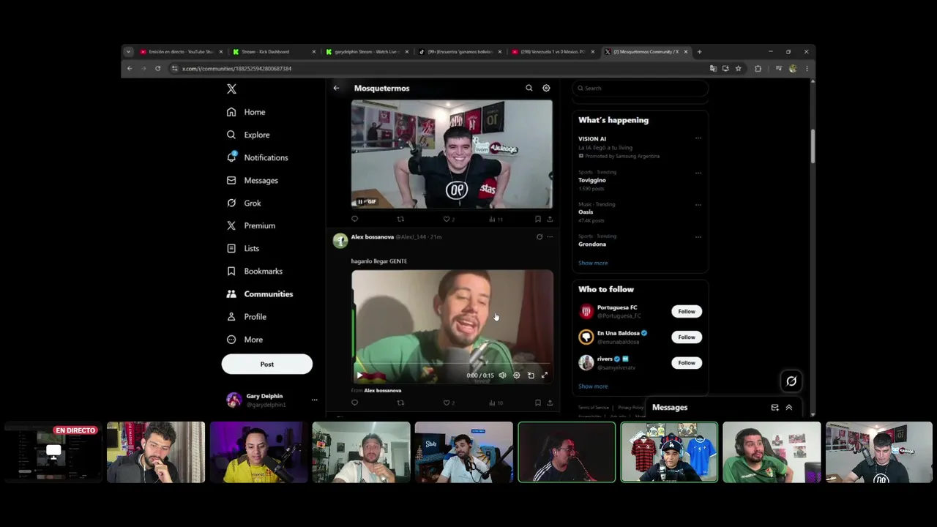937x527 pixels.
Task: Switch to Kick Dashboard browser tab
Action: tap(272, 52)
